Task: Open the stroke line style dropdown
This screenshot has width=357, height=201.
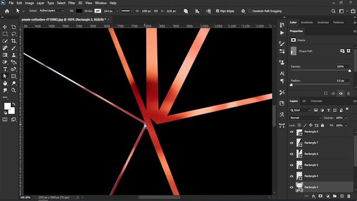Action: point(127,11)
